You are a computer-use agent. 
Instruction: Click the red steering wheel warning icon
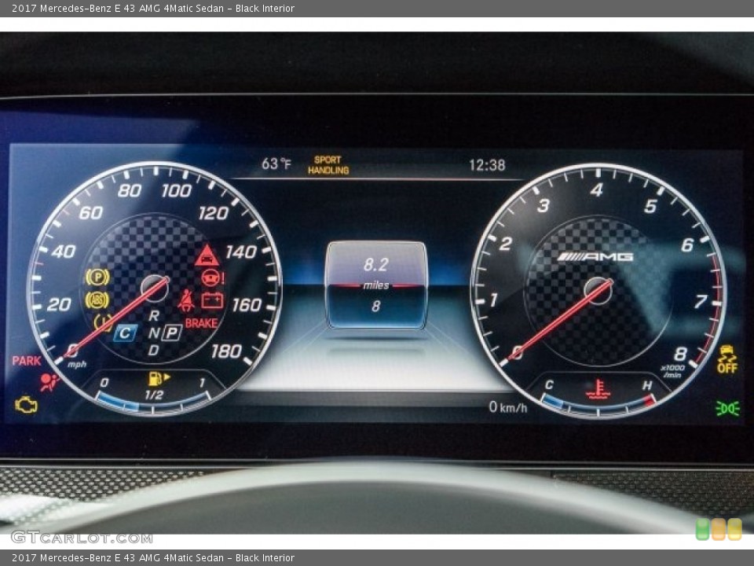click(x=212, y=277)
